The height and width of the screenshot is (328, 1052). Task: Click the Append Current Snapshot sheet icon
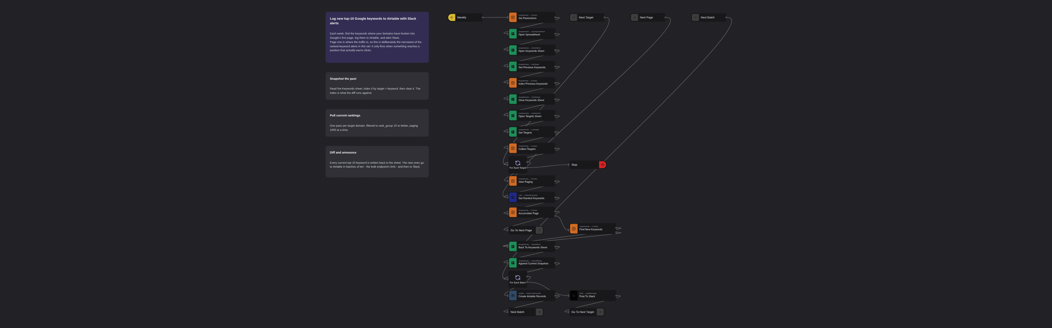[513, 263]
